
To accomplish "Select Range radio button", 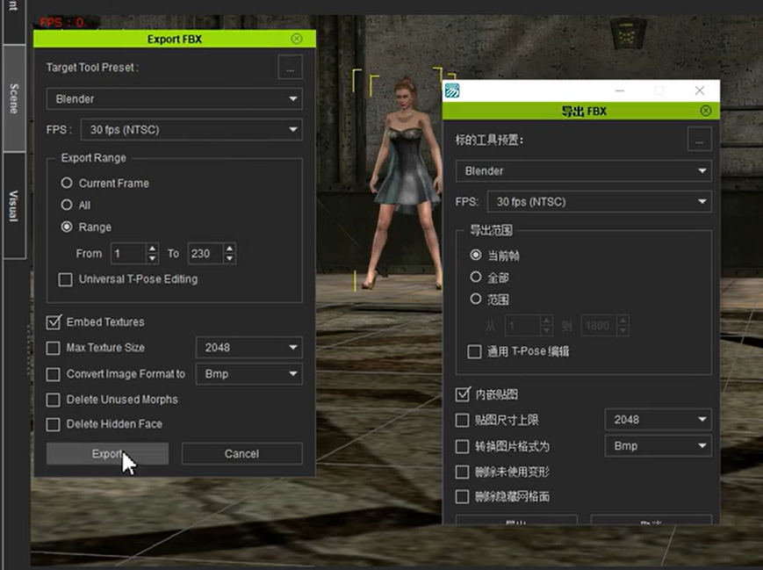I will click(67, 227).
